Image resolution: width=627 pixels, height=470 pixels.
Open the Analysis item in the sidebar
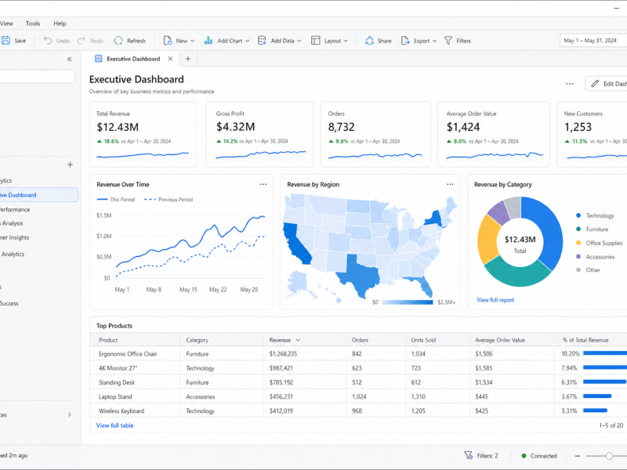(12, 223)
